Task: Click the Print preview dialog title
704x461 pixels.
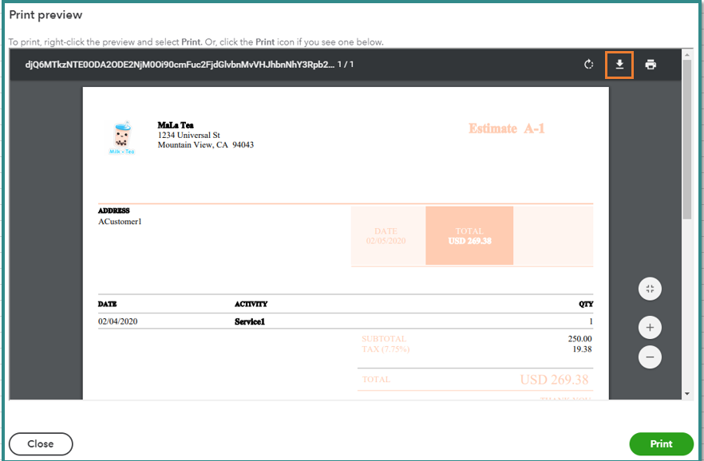Action: 45,14
